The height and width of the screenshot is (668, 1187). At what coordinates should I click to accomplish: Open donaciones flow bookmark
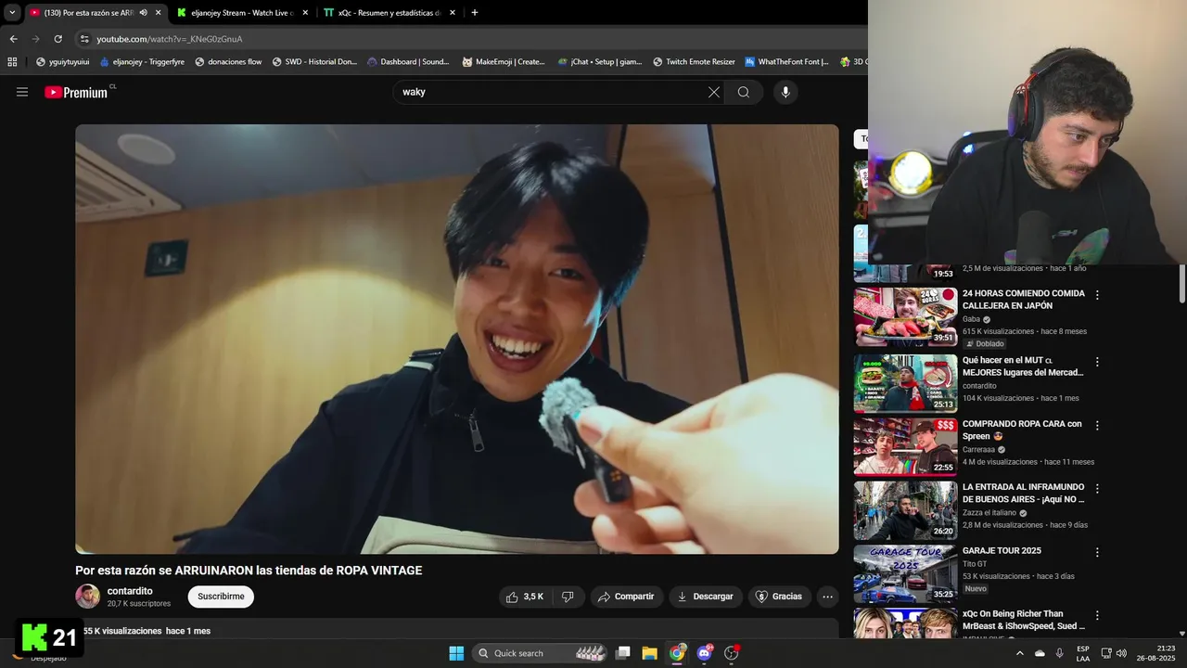click(x=228, y=62)
